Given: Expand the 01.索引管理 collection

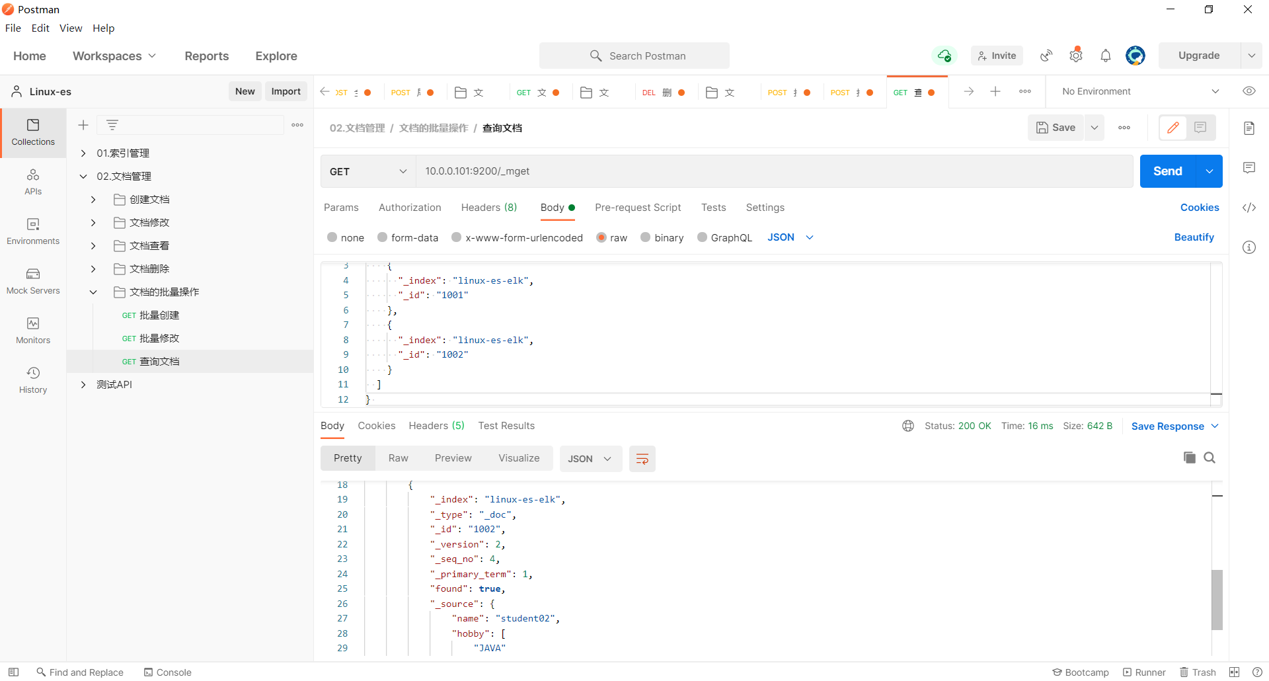Looking at the screenshot, I should pyautogui.click(x=83, y=153).
